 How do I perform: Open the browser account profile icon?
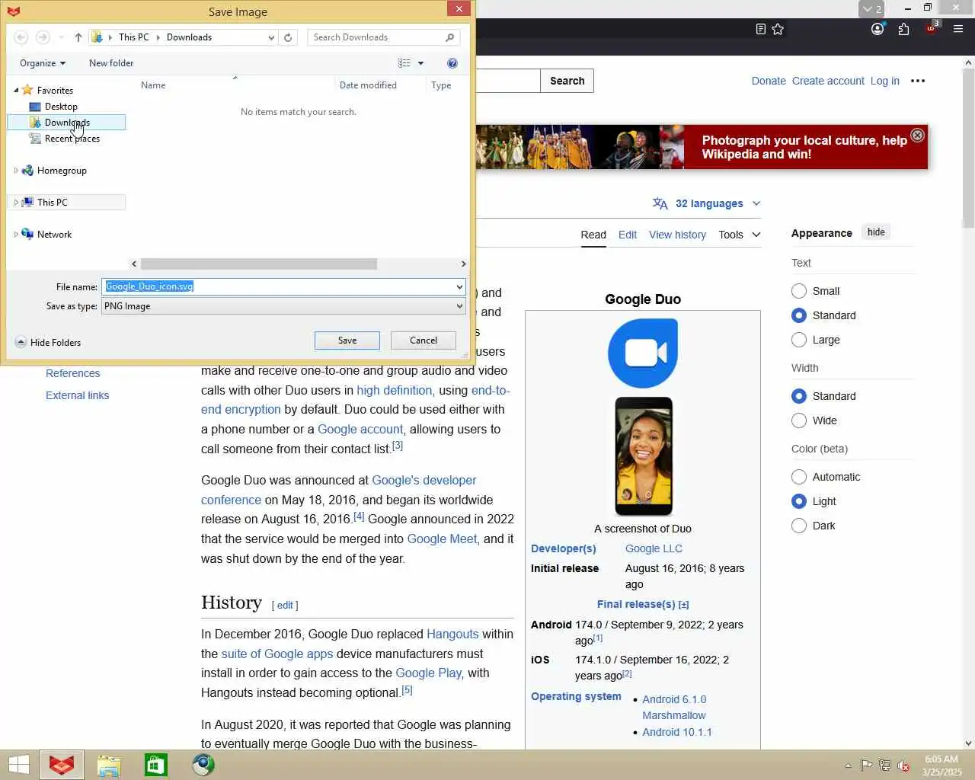(x=877, y=29)
